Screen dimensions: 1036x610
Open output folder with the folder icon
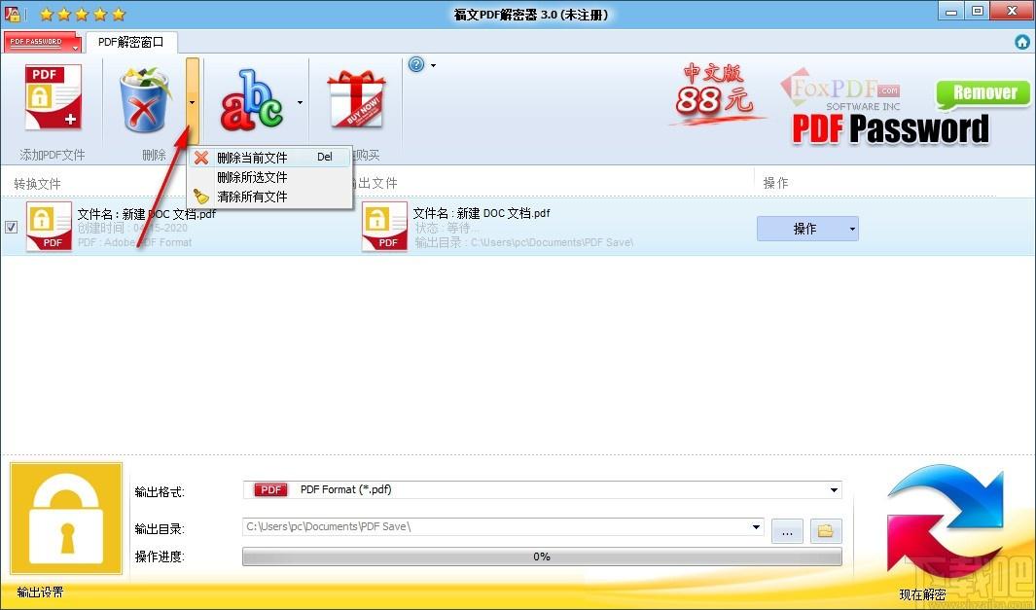coord(825,530)
